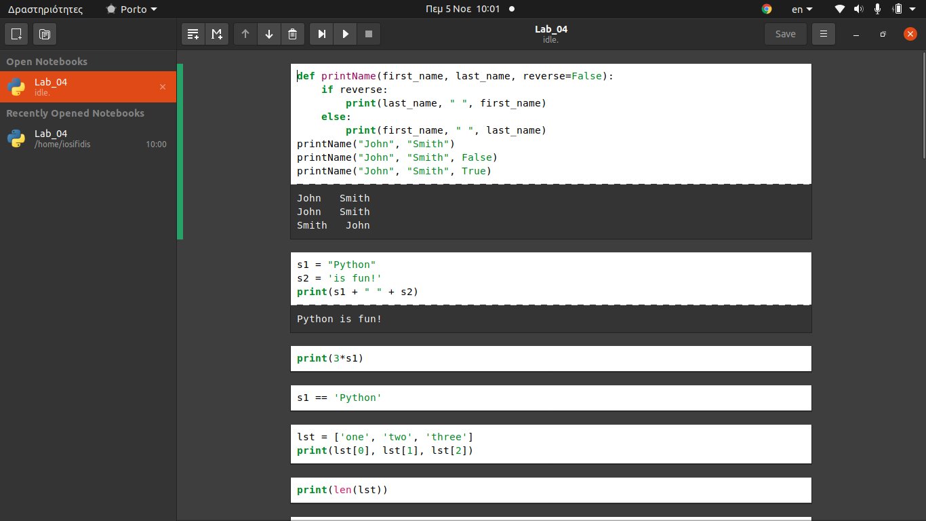Screen dimensions: 926x521
Task: Move the selected cell up
Action: point(245,34)
